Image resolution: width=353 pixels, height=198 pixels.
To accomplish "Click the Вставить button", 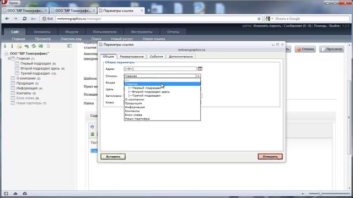I will coord(113,156).
